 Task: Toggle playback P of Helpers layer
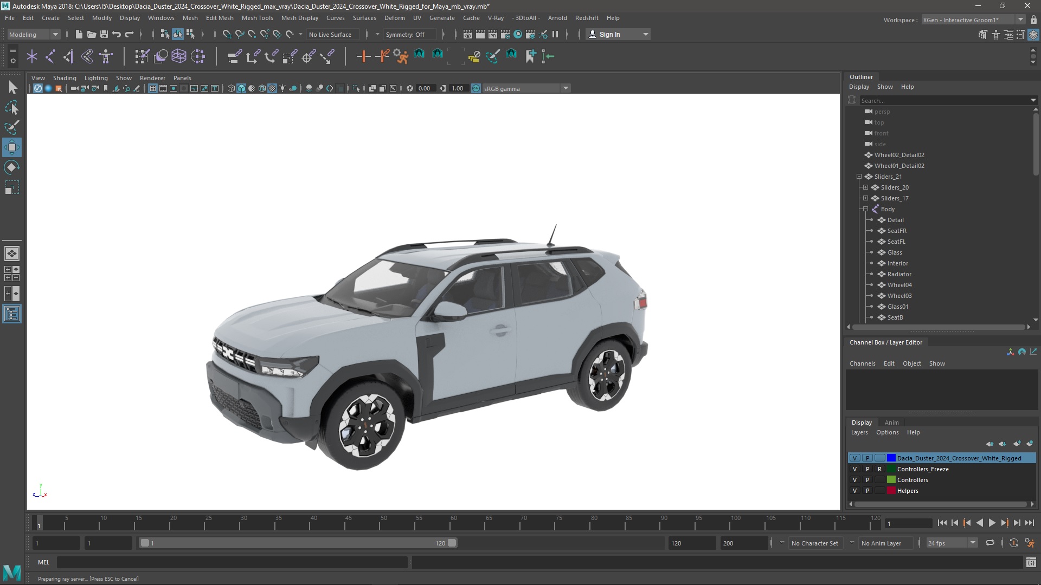coord(868,491)
